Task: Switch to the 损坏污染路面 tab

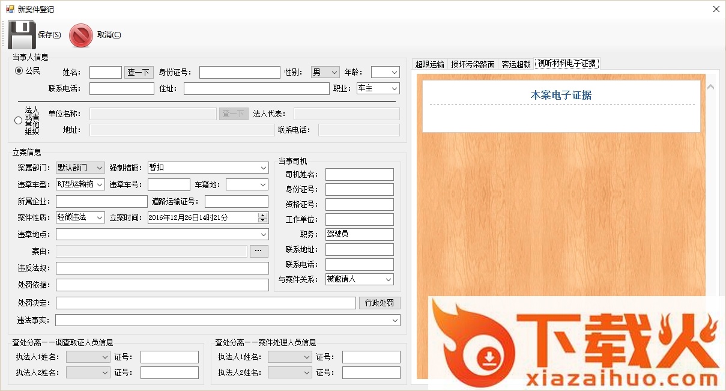Action: [x=473, y=64]
